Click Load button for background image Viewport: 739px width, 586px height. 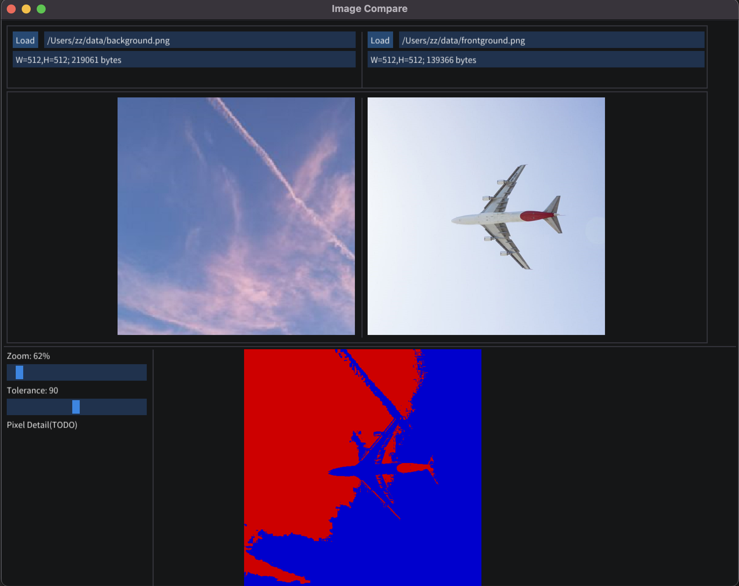(25, 40)
